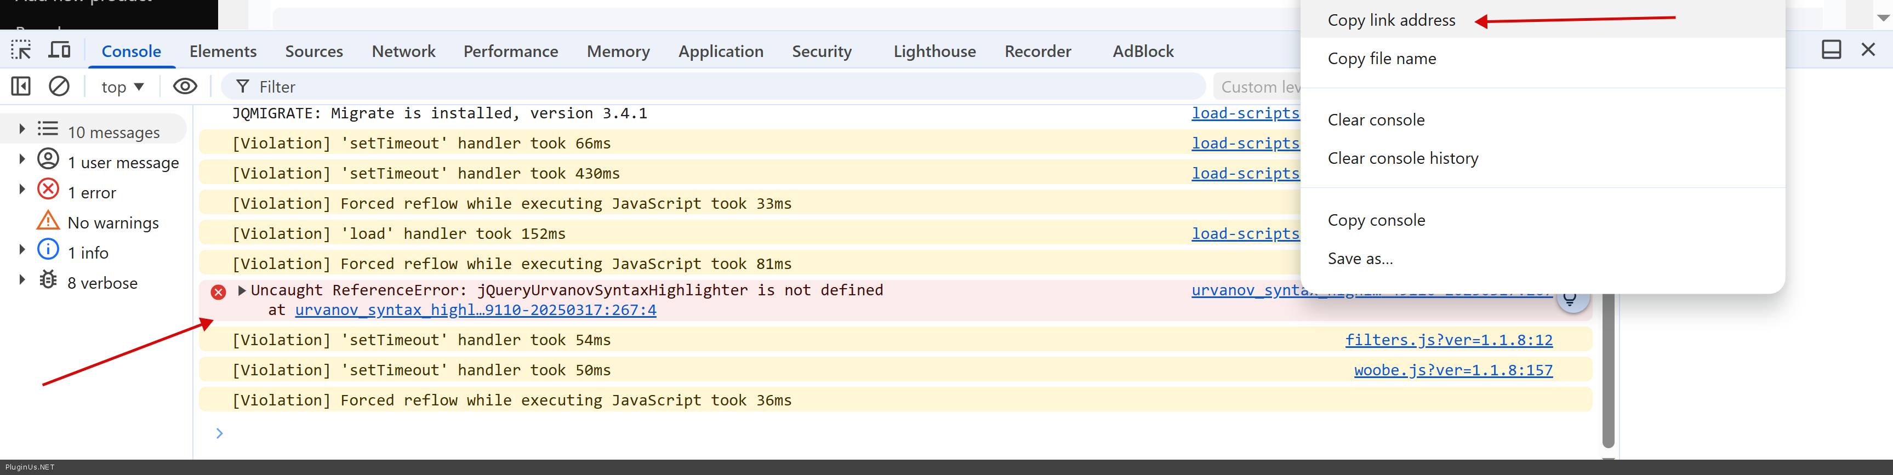The width and height of the screenshot is (1893, 475).
Task: Open the filters.js?ver=1.1.8:12 source link
Action: (x=1449, y=340)
